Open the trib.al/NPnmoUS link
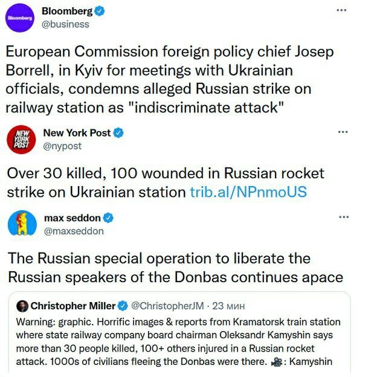 248,192
